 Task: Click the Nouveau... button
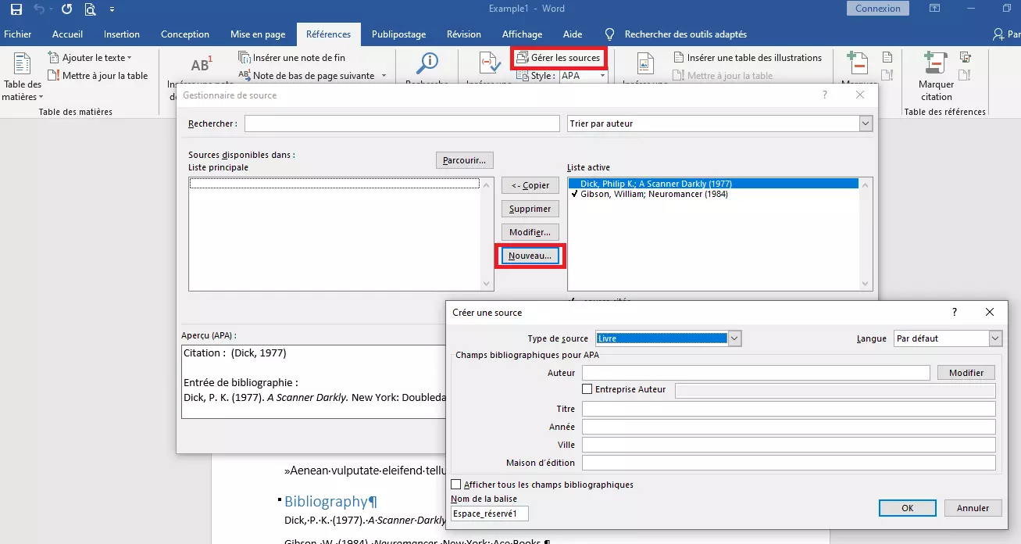[530, 256]
